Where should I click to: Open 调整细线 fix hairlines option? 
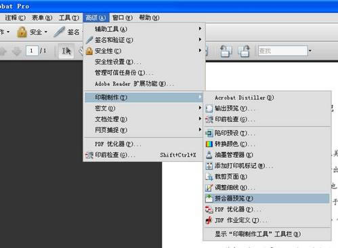267,188
